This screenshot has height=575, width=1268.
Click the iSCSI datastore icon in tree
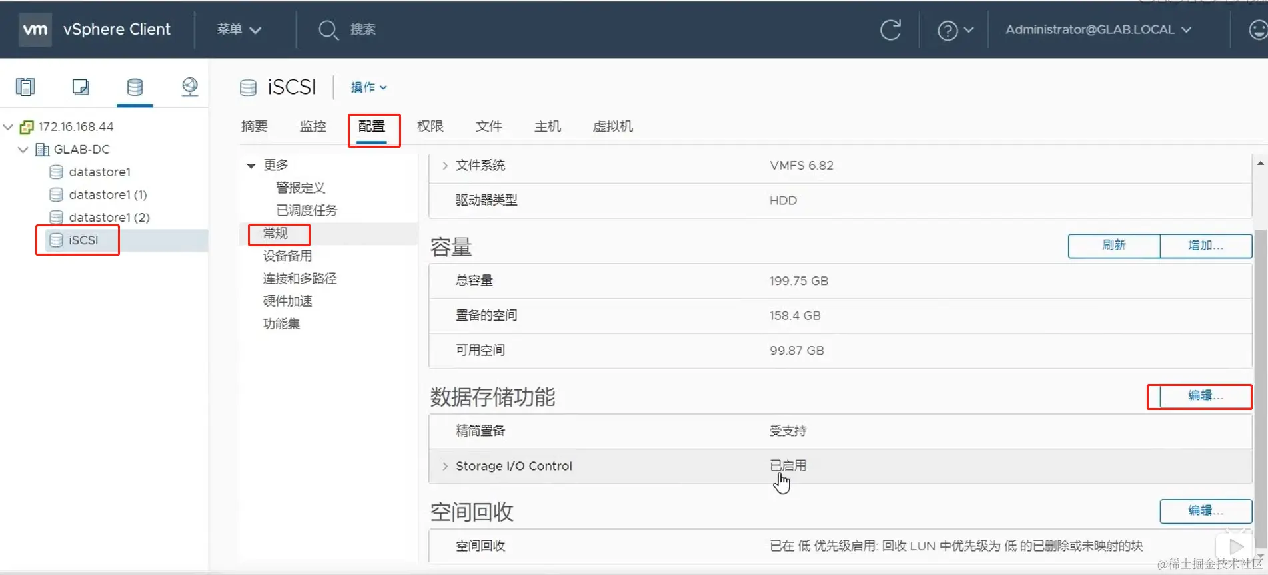coord(57,240)
